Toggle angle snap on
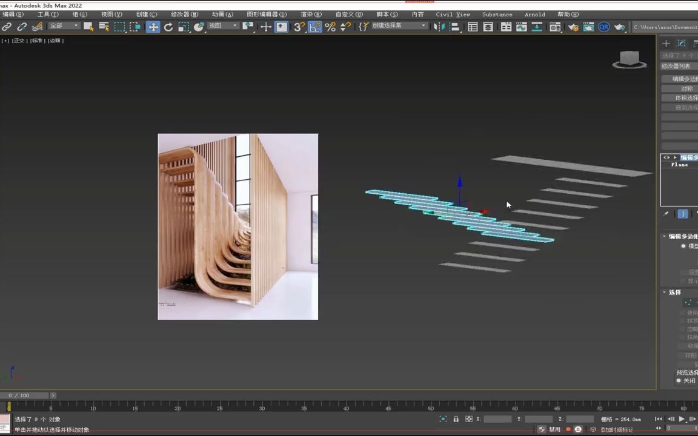The image size is (698, 436). pos(315,27)
